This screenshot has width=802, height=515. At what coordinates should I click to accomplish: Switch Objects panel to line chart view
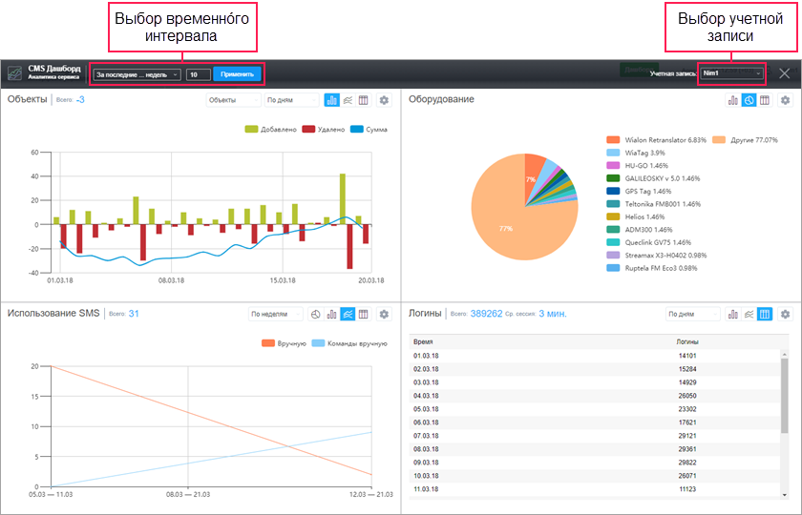coord(348,100)
